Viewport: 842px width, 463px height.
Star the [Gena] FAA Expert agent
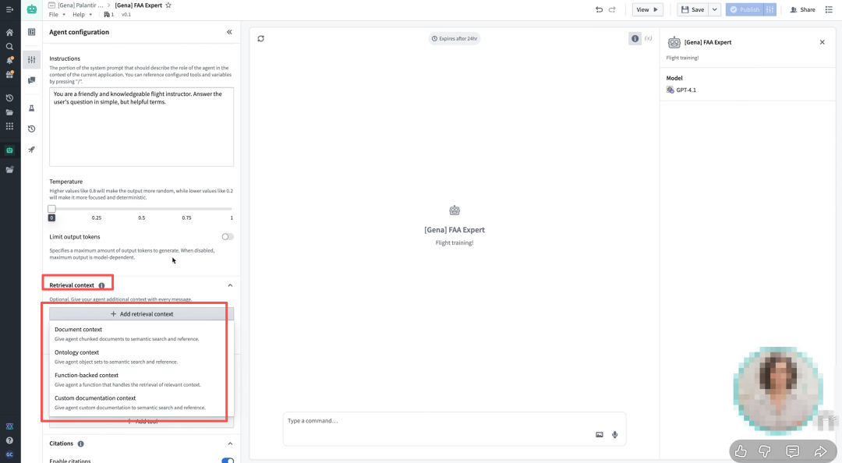coord(168,5)
